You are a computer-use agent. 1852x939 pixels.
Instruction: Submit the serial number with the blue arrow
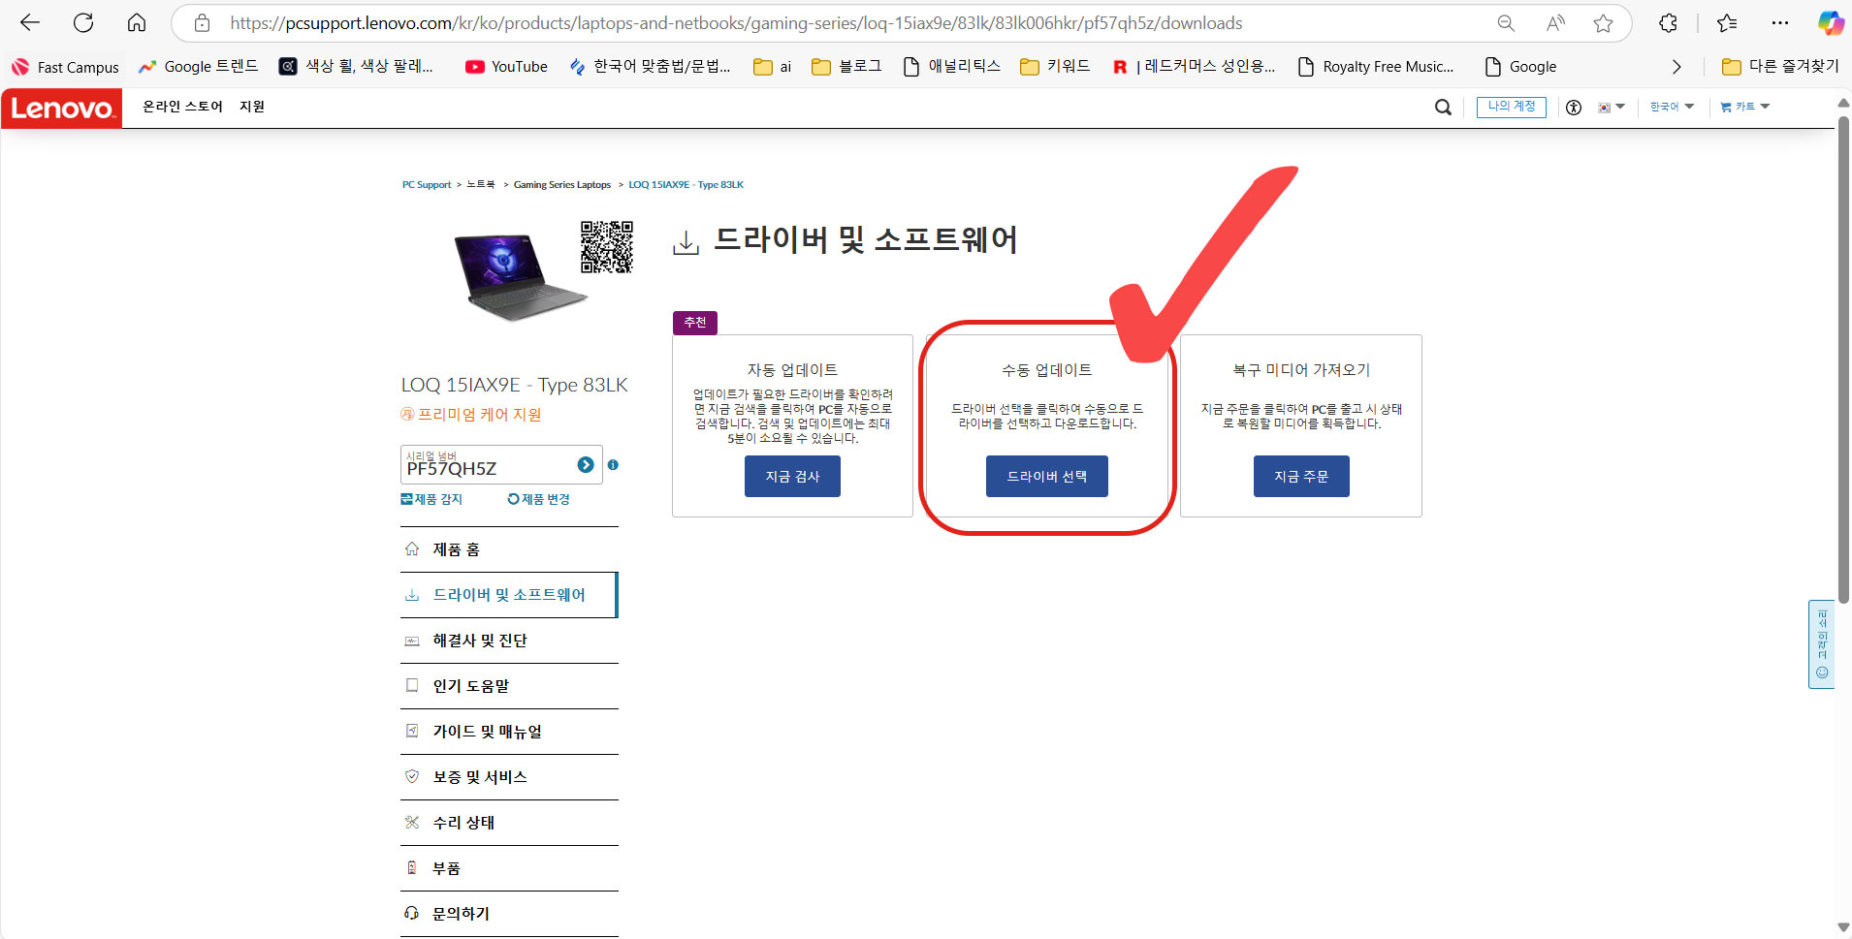586,465
